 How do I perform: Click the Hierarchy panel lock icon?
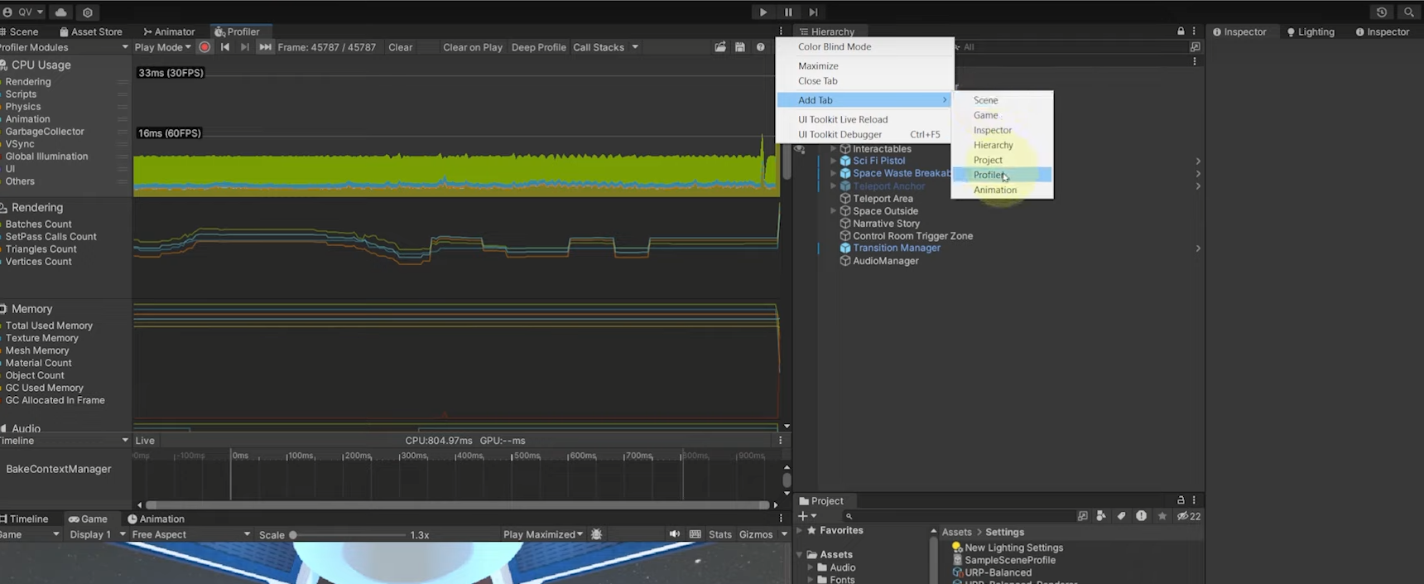pos(1181,31)
